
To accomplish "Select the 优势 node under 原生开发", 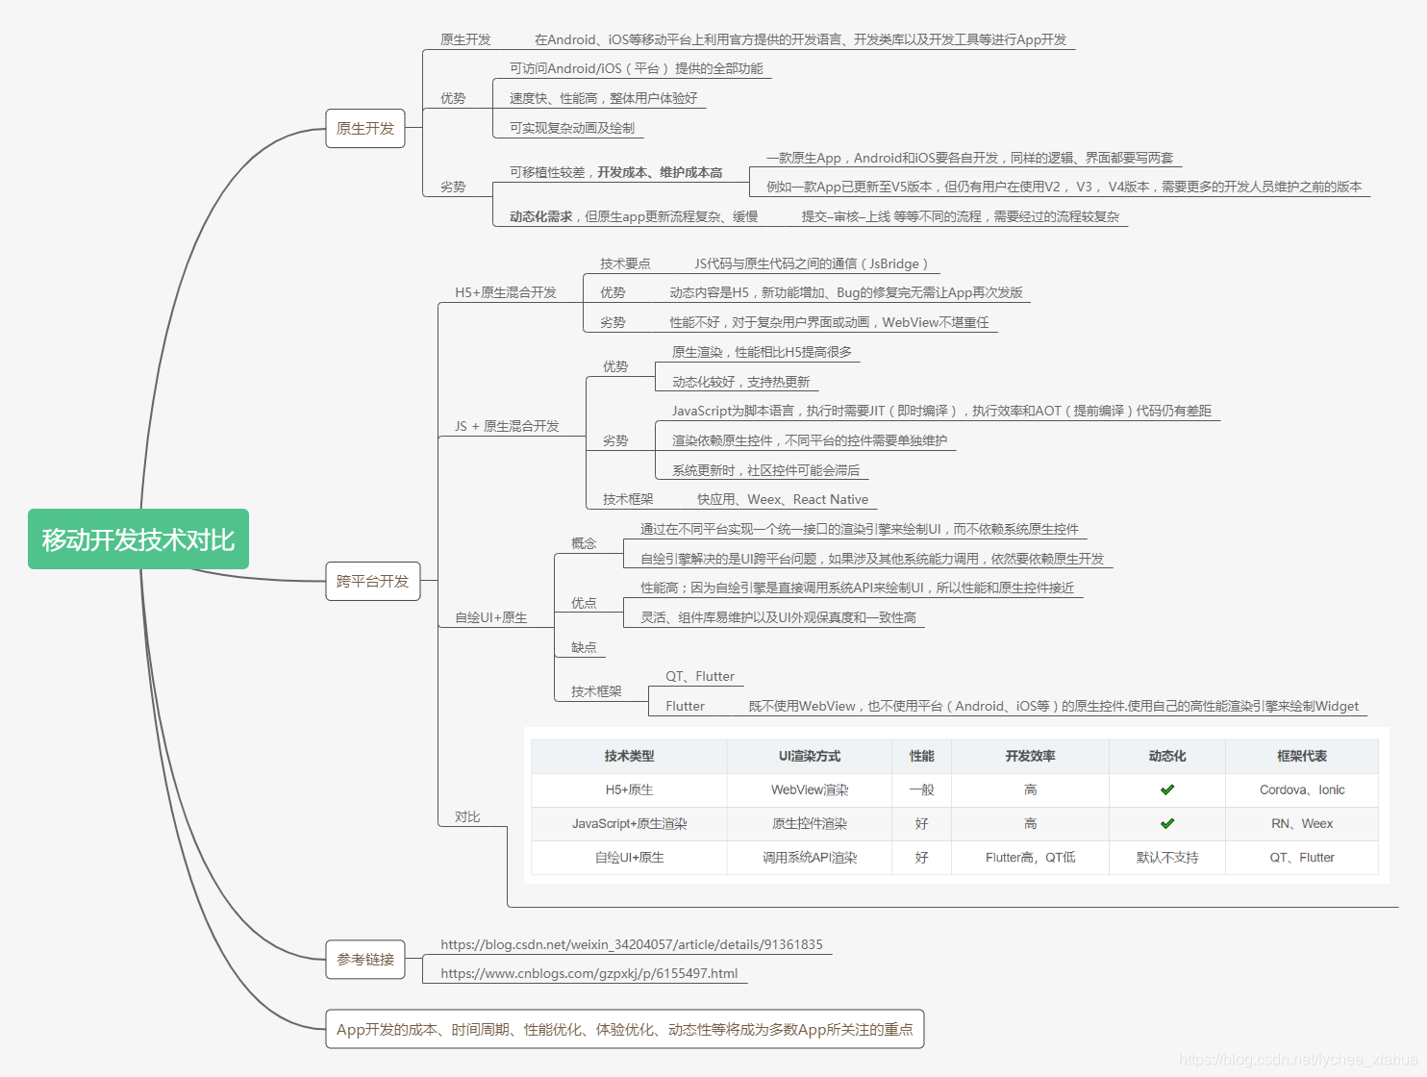I will point(453,98).
